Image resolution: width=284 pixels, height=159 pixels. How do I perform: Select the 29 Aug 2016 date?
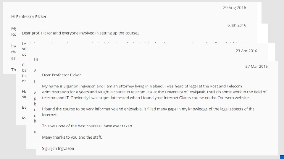pyautogui.click(x=234, y=8)
